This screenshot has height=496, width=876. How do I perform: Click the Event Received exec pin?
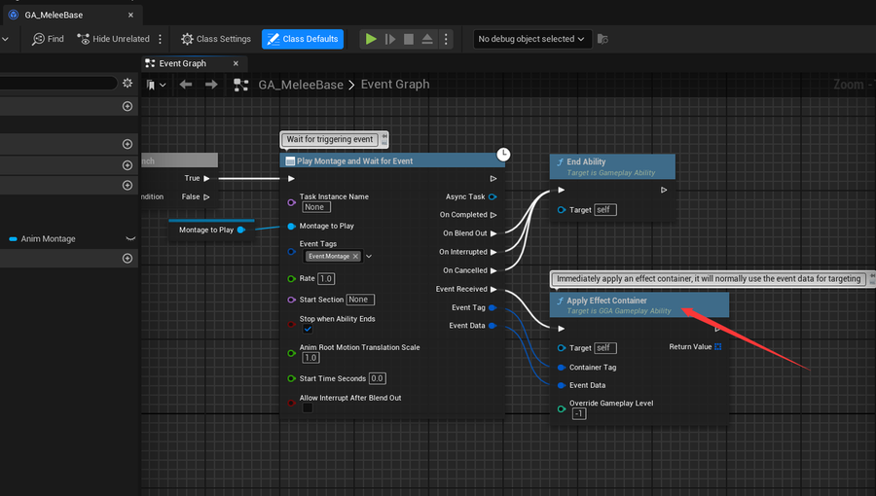click(493, 289)
